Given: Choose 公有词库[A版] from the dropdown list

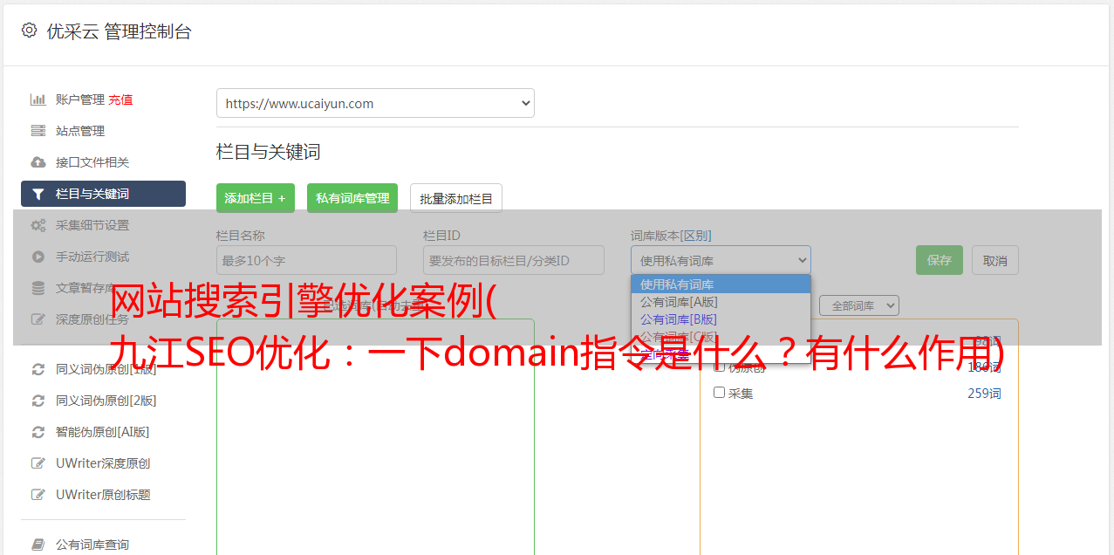Looking at the screenshot, I should [721, 302].
